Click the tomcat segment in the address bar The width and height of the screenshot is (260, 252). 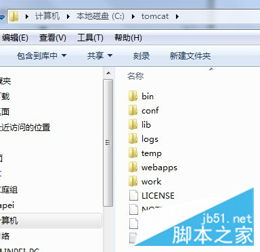coord(155,16)
